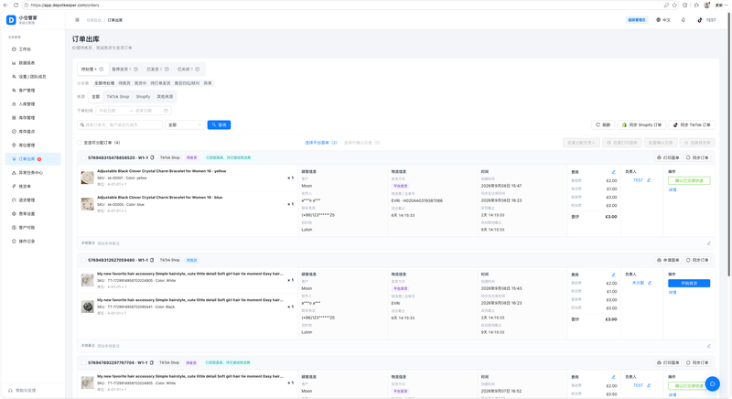The width and height of the screenshot is (732, 399).
Task: Click the notification bell icon in header
Action: (x=684, y=20)
